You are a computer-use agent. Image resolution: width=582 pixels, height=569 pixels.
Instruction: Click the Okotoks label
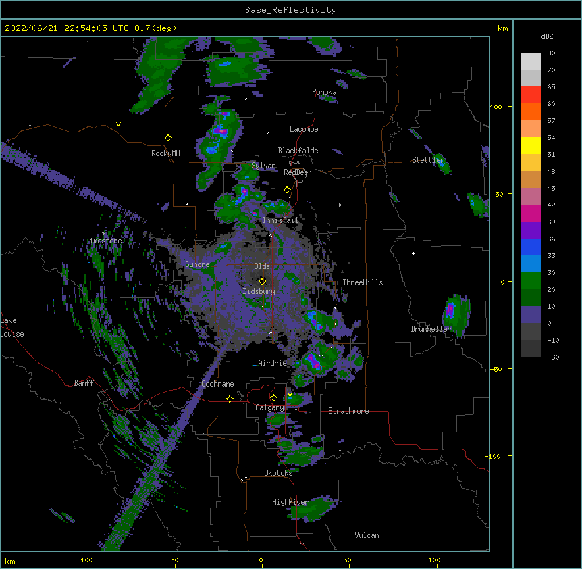pyautogui.click(x=278, y=473)
